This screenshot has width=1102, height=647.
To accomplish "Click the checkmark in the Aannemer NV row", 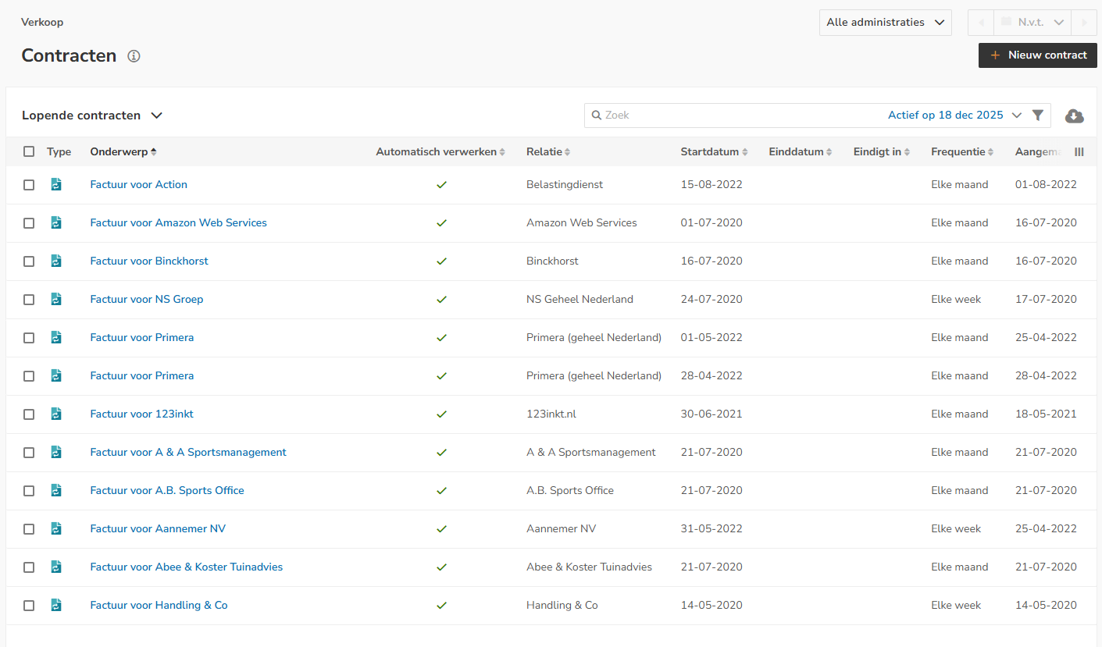I will click(441, 529).
